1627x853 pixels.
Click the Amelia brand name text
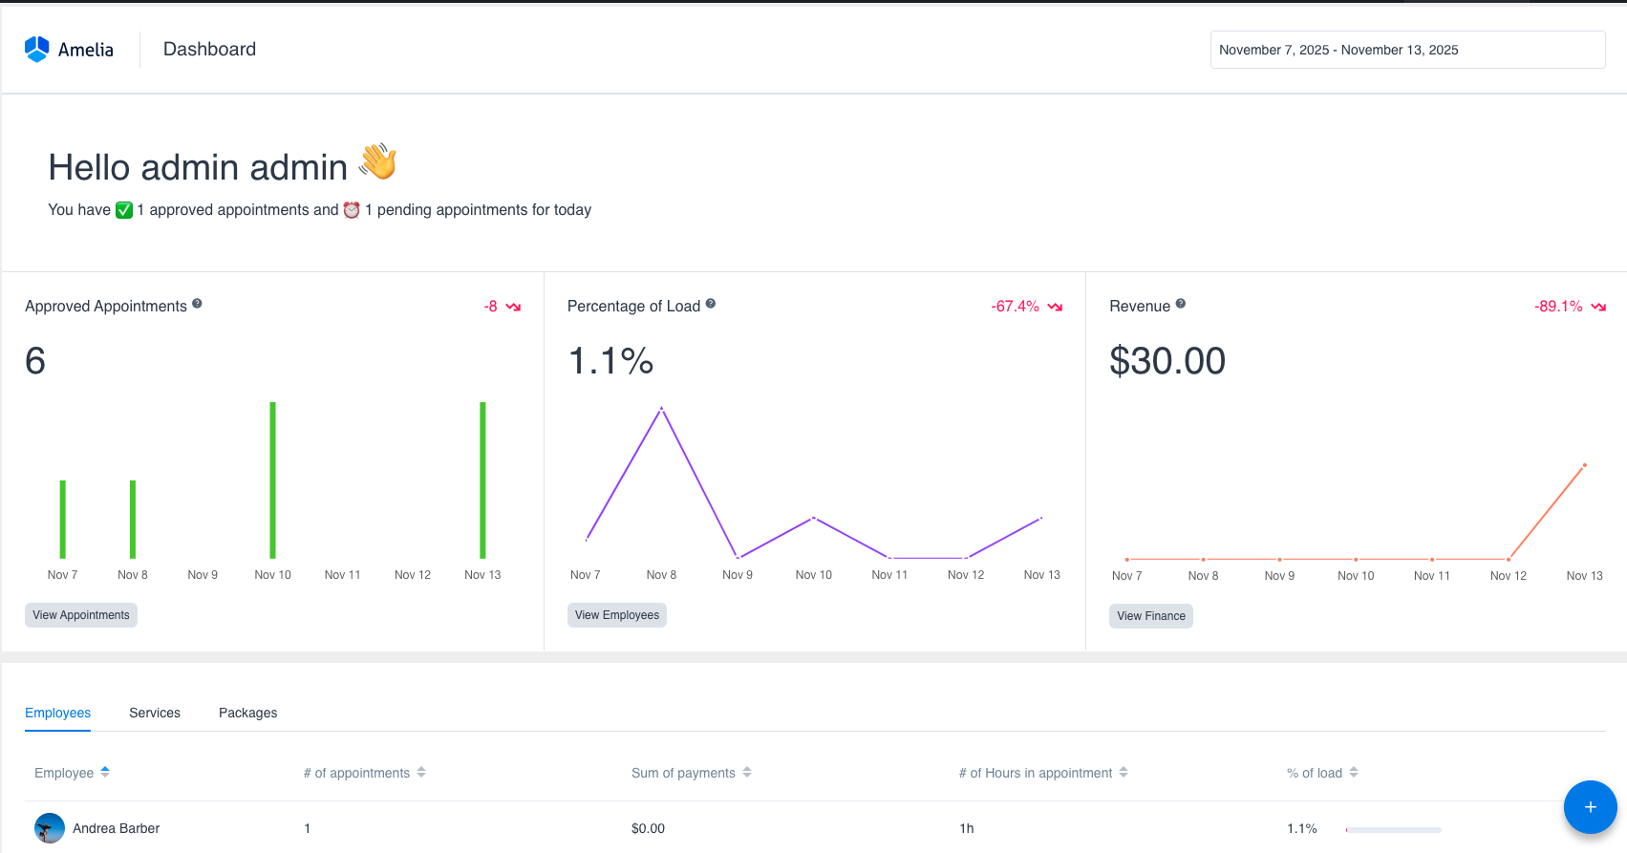click(86, 50)
